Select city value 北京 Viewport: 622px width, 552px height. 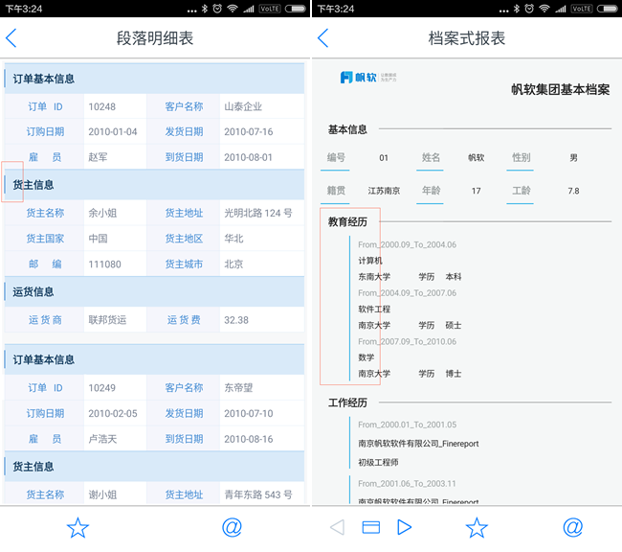tap(233, 264)
